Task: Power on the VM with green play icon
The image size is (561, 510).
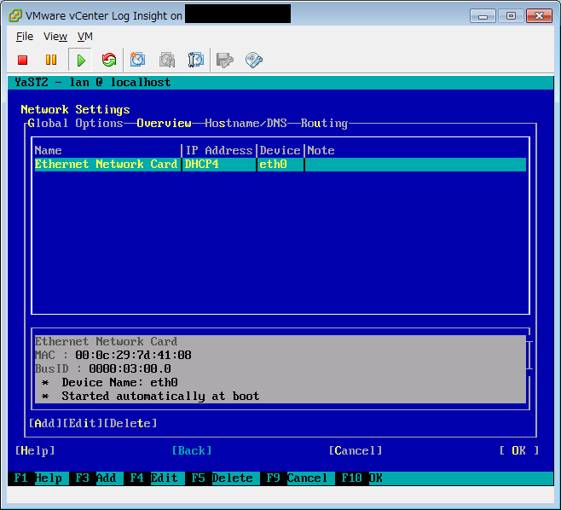Action: pos(81,61)
